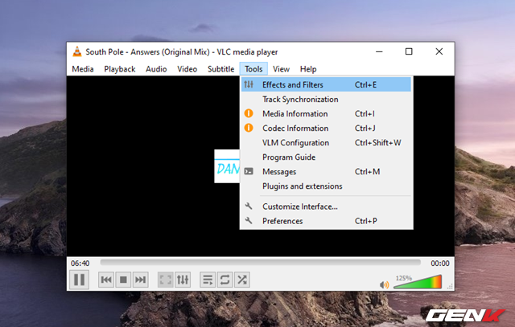Toggle fullscreen video button
This screenshot has height=327, width=515.
click(x=166, y=280)
